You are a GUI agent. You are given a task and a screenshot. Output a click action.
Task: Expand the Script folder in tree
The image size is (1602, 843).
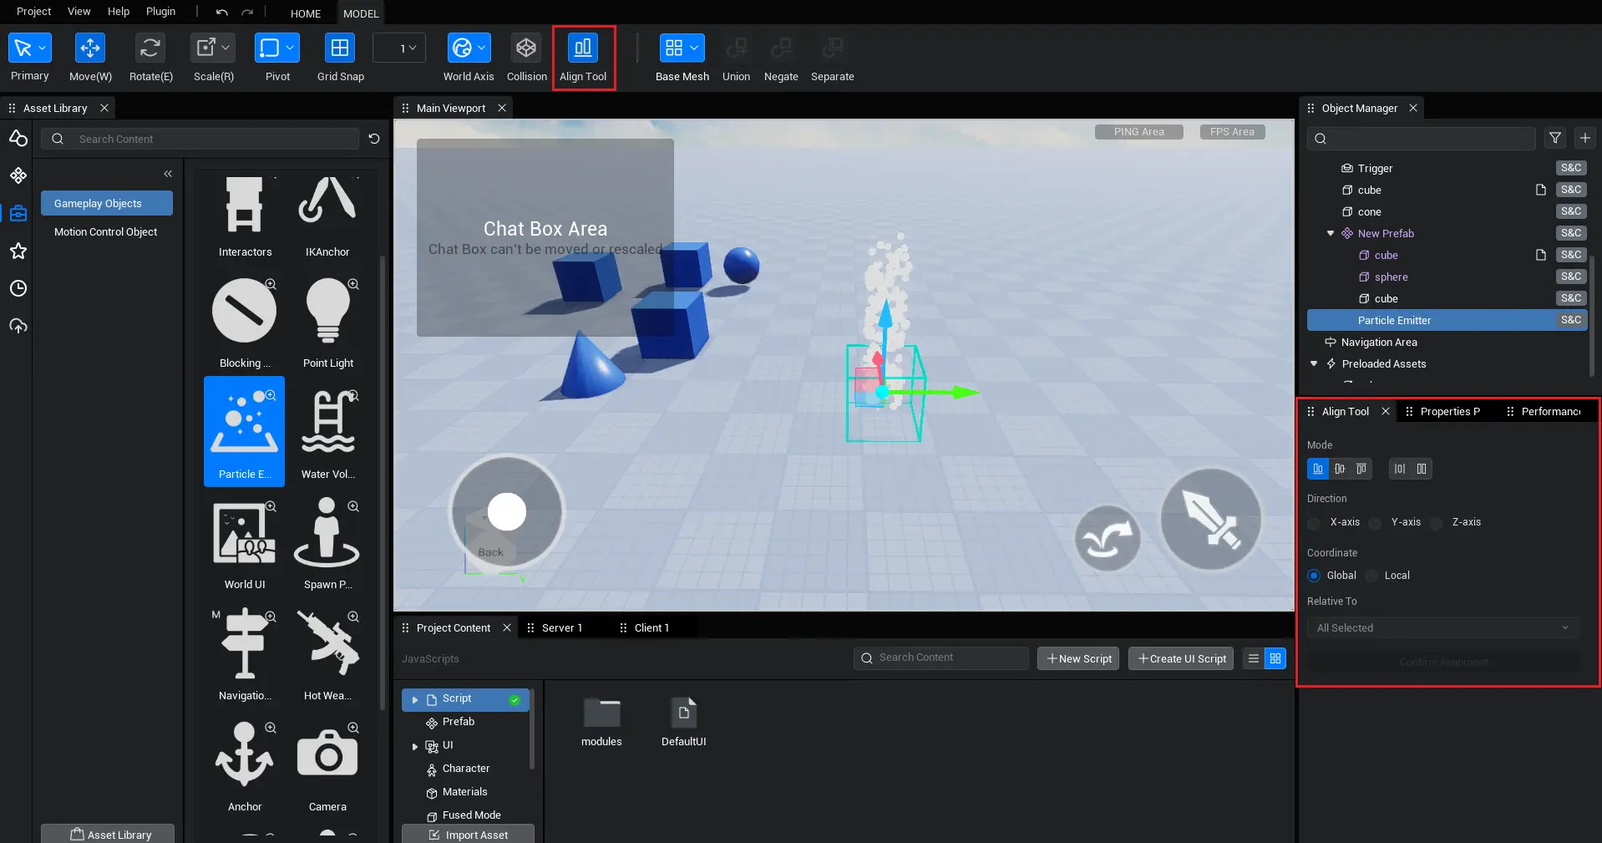(x=414, y=699)
